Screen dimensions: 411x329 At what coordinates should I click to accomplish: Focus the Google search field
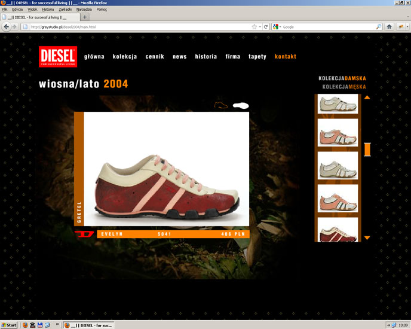click(329, 27)
